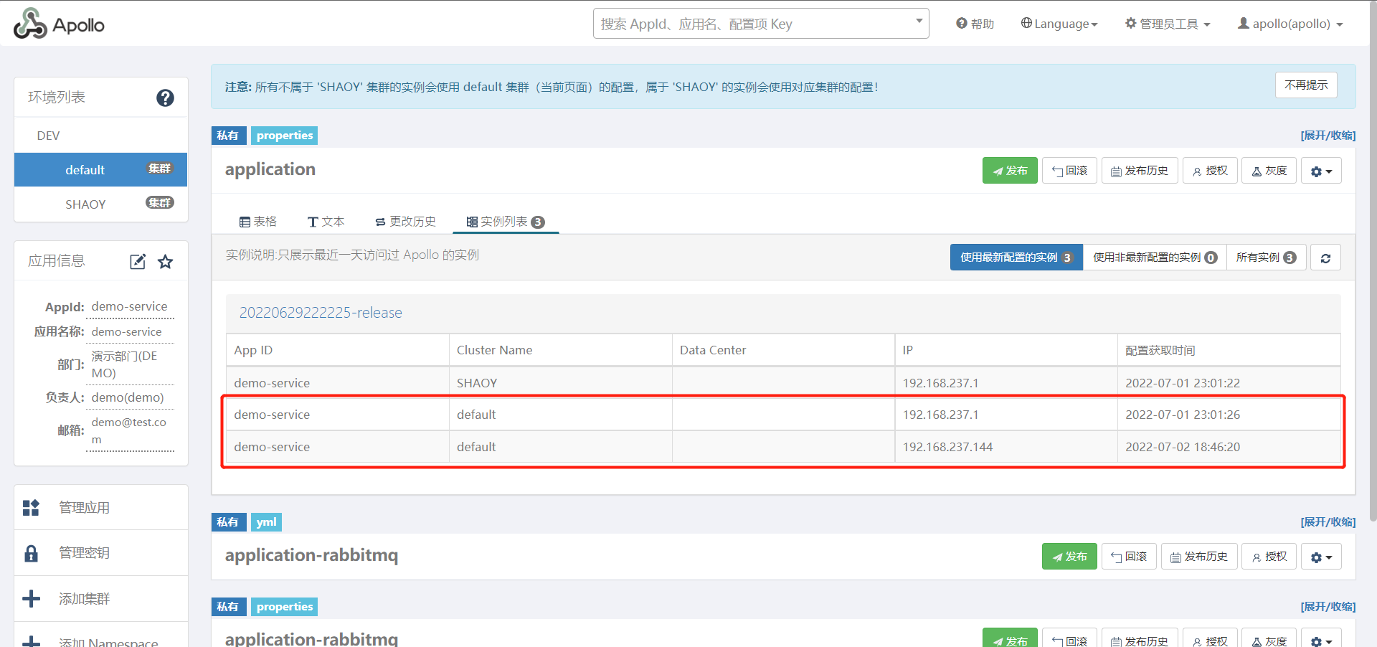Click the environment list help question icon

[165, 98]
